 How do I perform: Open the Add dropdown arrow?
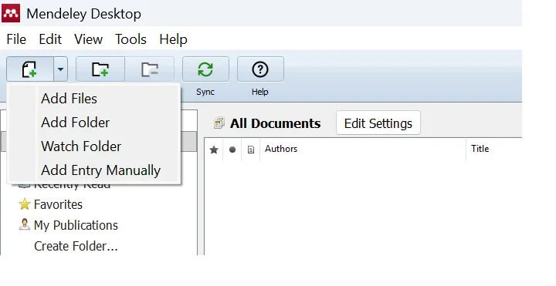tap(60, 69)
